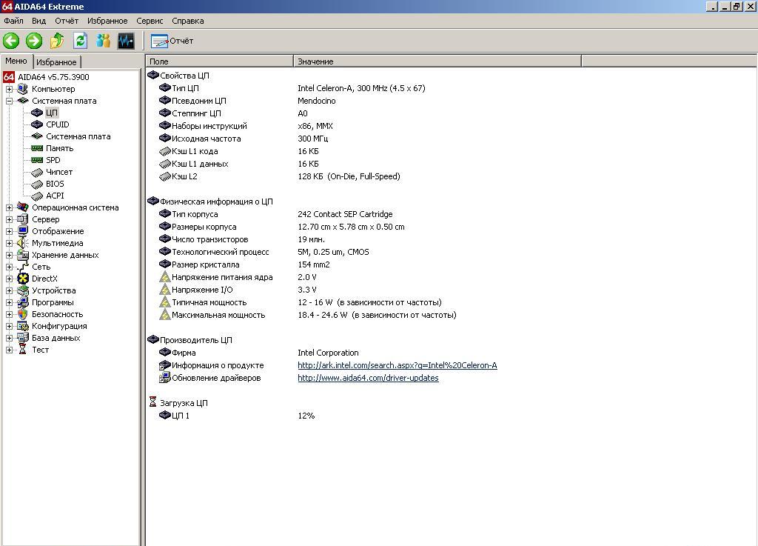Click the Программы icon in the tree

pos(23,302)
